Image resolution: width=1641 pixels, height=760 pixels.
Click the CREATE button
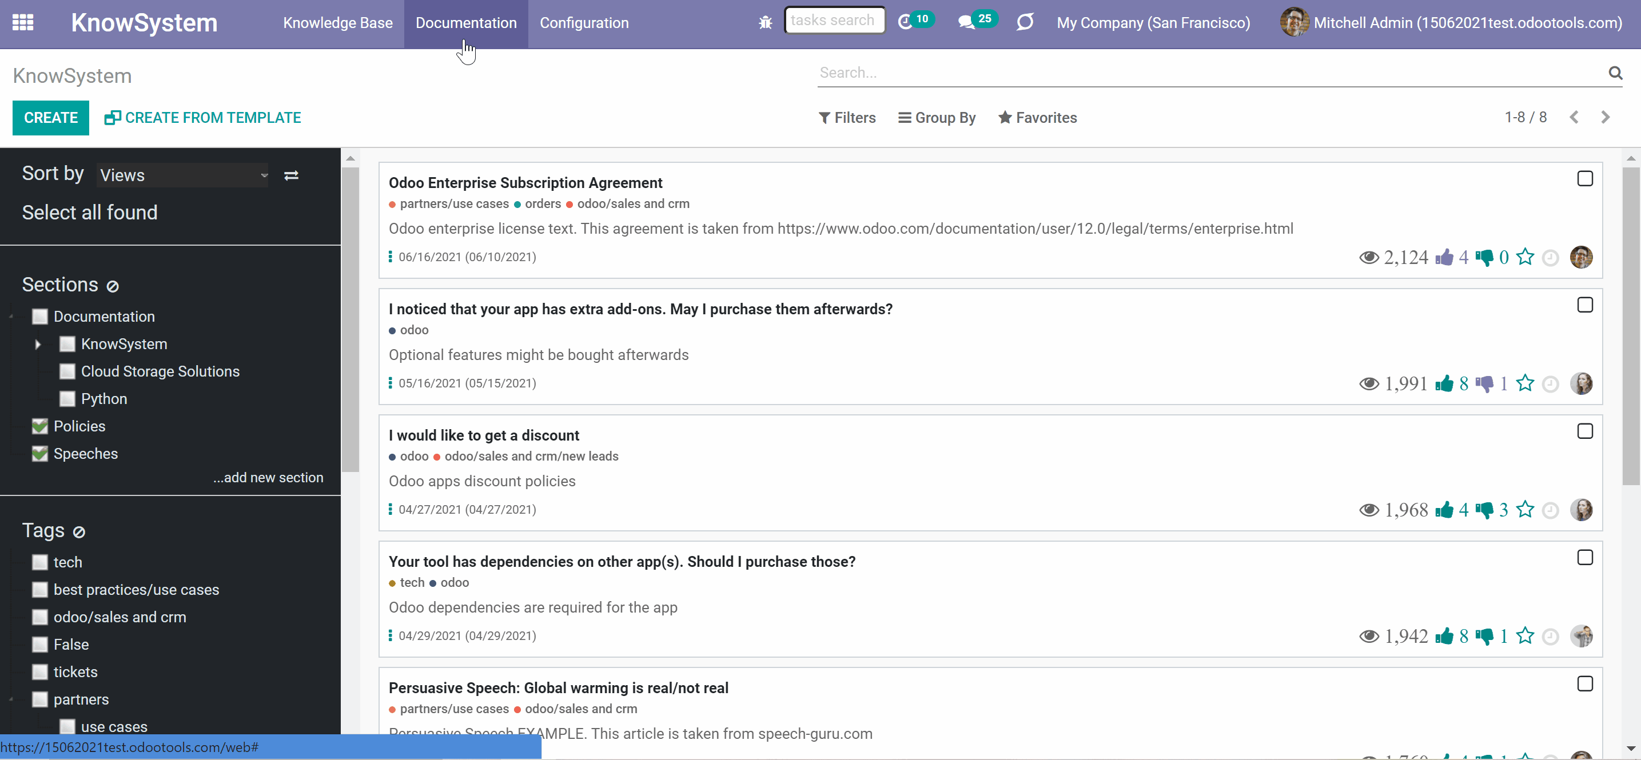pyautogui.click(x=51, y=118)
